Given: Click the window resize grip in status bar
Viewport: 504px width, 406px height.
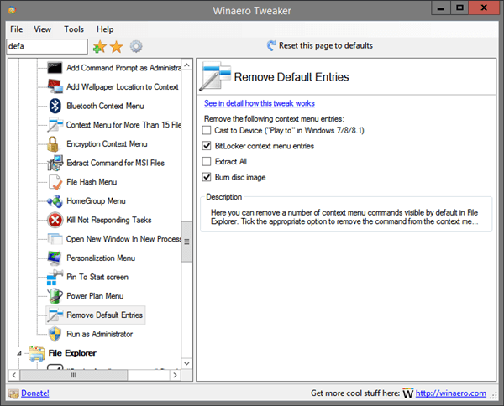Looking at the screenshot, I should point(493,396).
